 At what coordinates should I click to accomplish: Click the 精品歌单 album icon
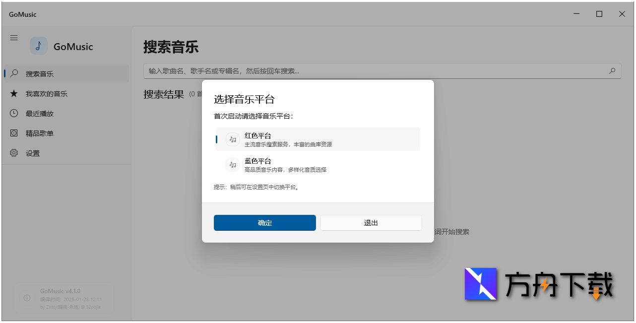[x=14, y=133]
